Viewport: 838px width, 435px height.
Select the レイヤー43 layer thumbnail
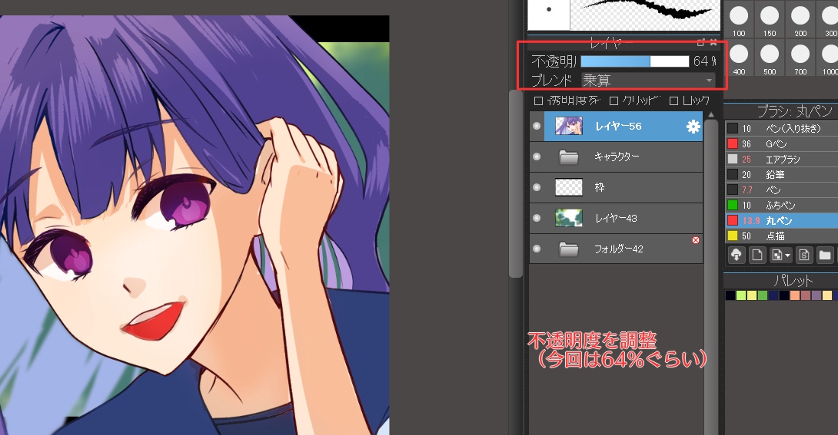point(569,218)
